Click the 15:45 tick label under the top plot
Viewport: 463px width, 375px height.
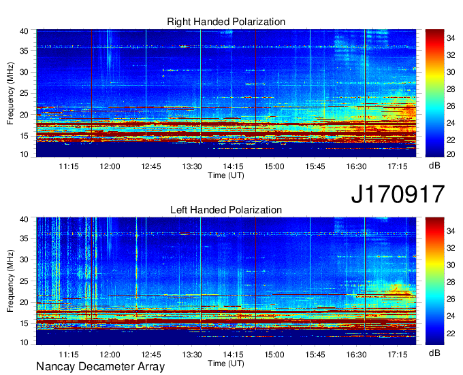(315, 166)
